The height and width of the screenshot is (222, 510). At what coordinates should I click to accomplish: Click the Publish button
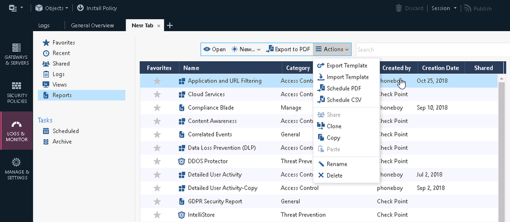[477, 9]
